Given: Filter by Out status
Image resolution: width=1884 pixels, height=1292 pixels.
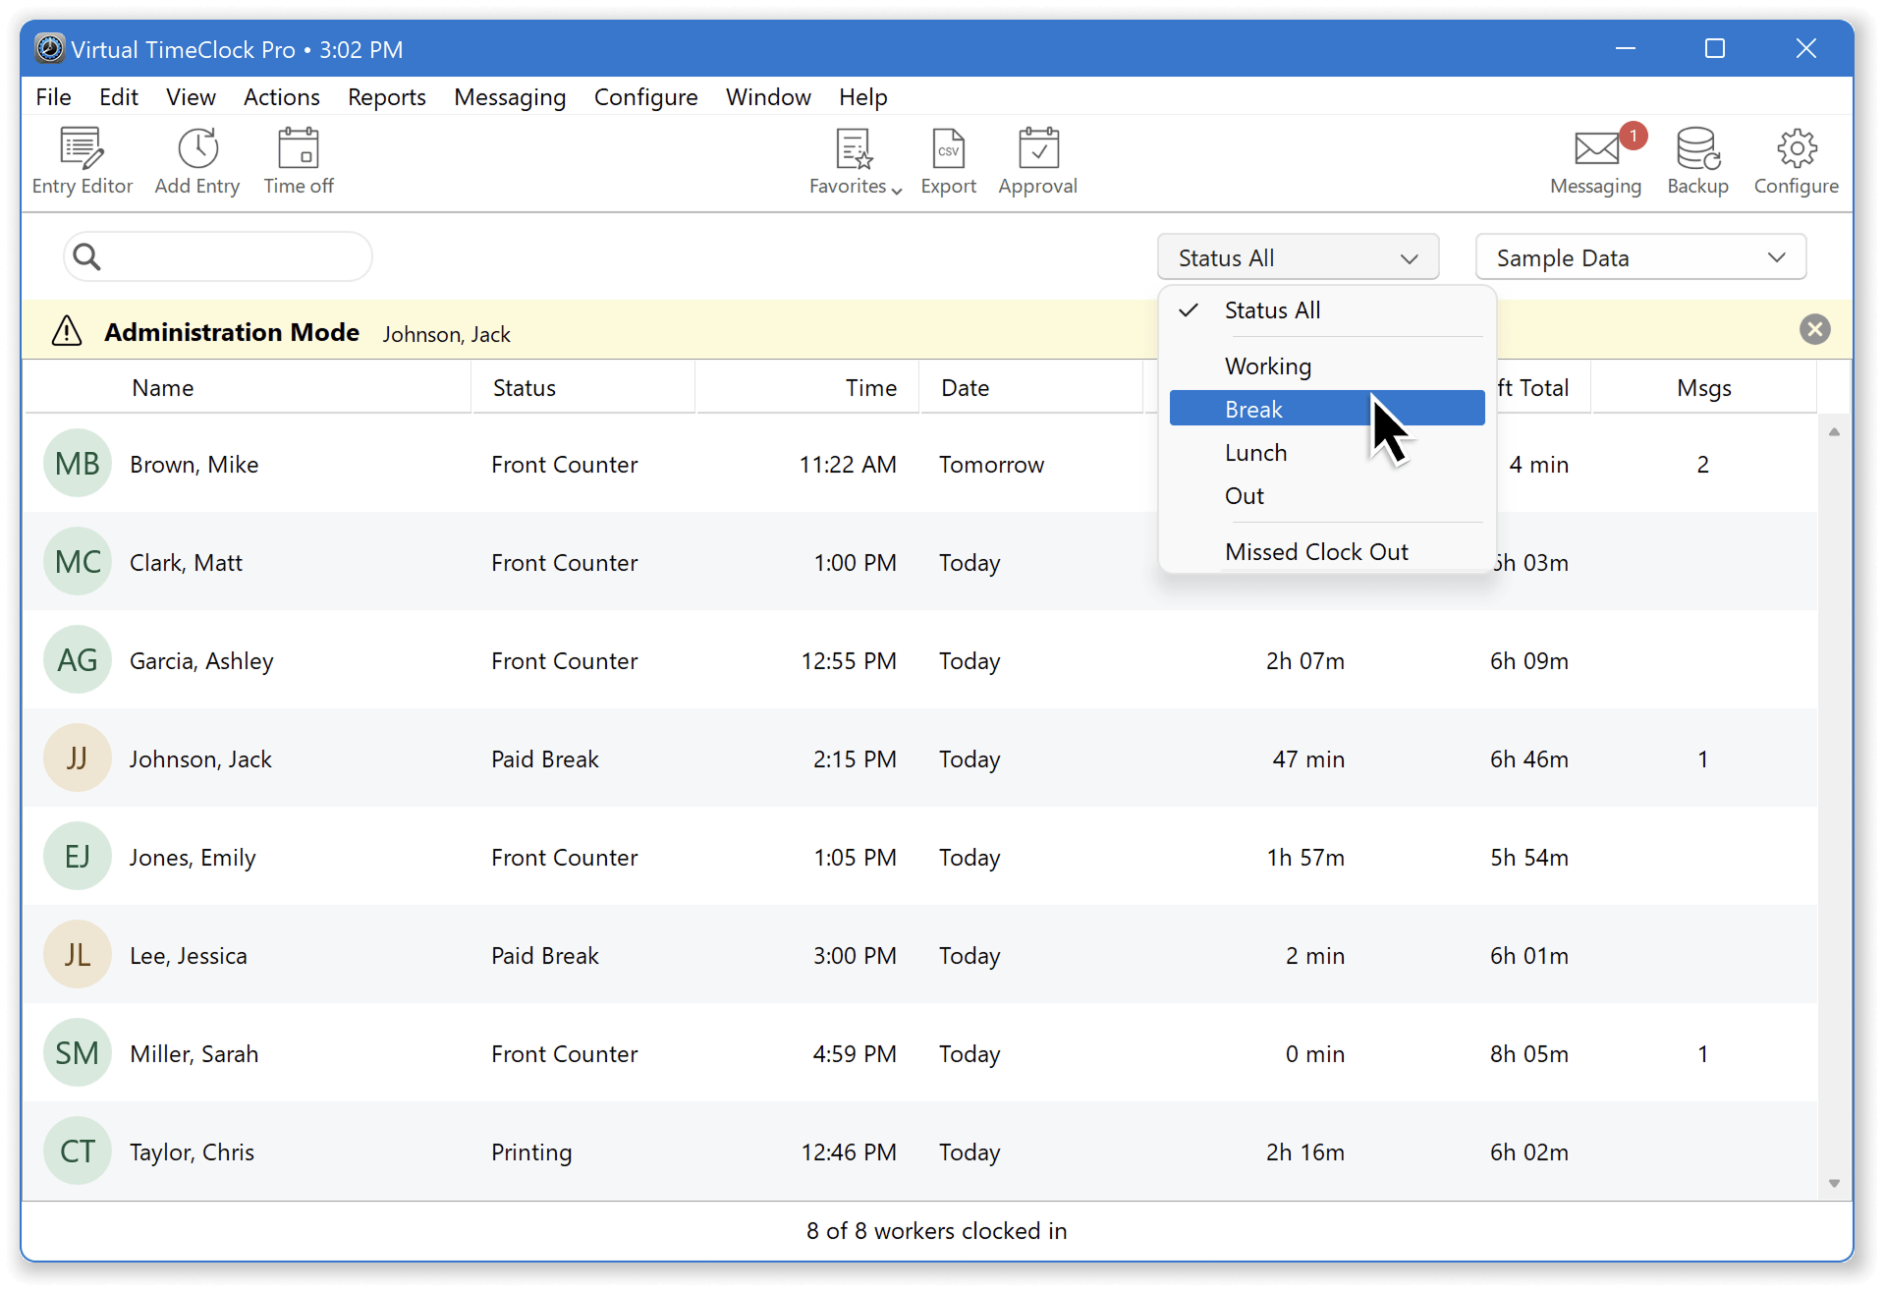Looking at the screenshot, I should [1327, 496].
